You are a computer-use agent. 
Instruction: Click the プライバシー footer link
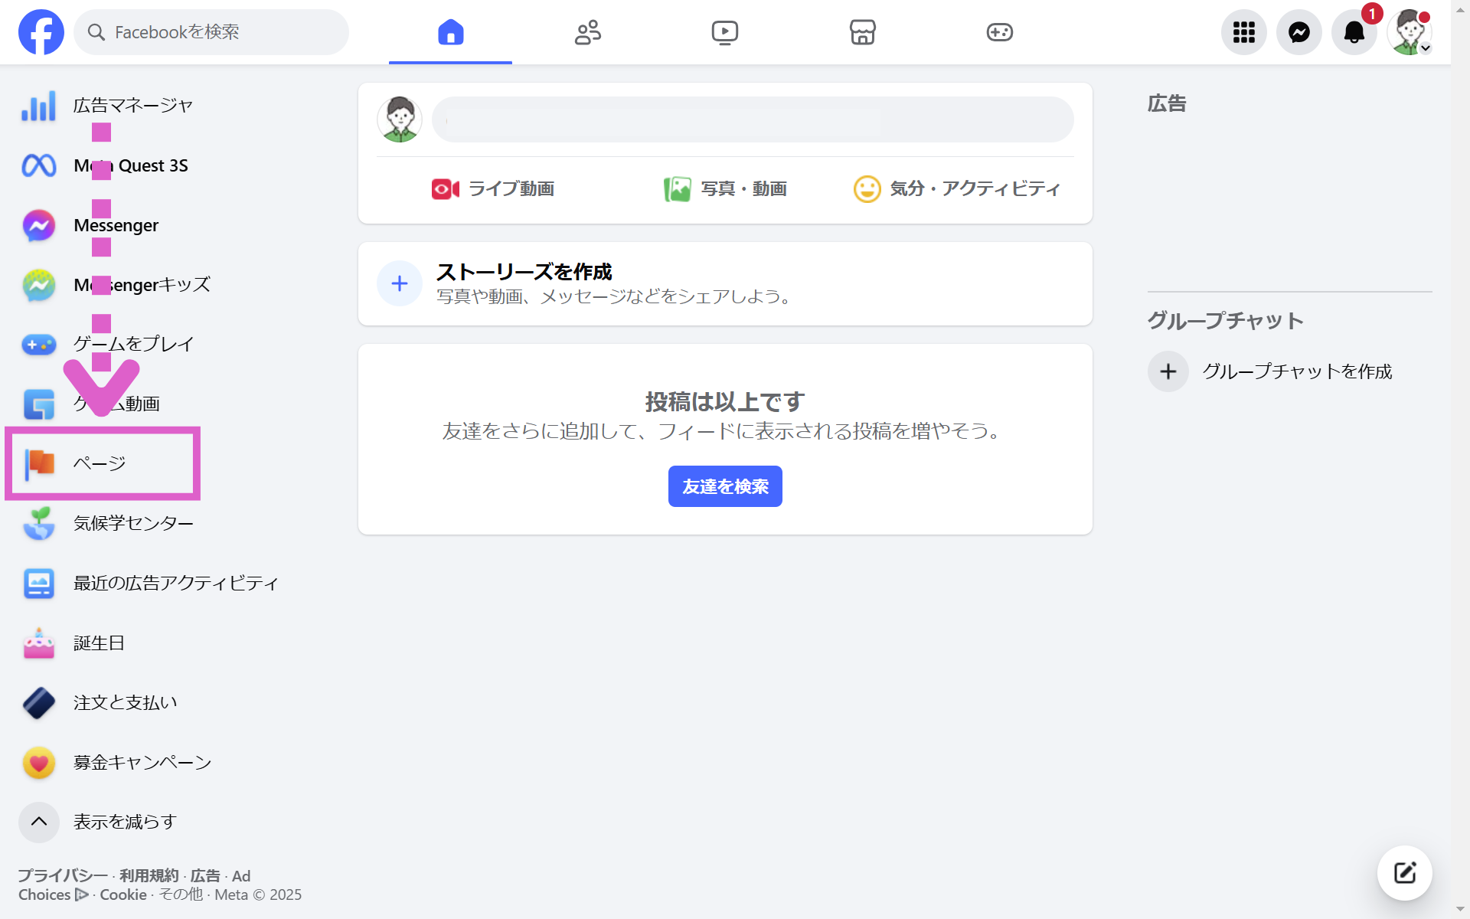pyautogui.click(x=63, y=875)
